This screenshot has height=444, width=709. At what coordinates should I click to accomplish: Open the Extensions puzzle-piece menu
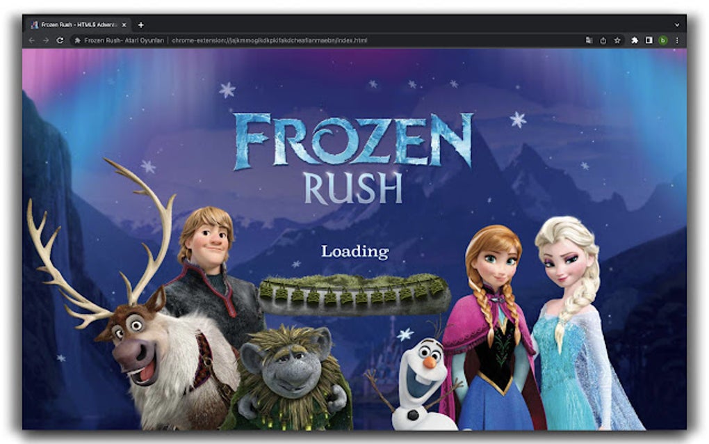point(635,40)
